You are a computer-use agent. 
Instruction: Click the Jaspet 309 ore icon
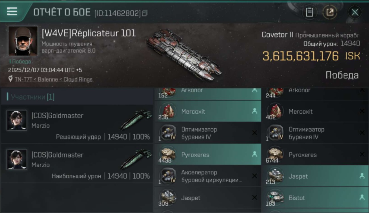click(x=167, y=197)
